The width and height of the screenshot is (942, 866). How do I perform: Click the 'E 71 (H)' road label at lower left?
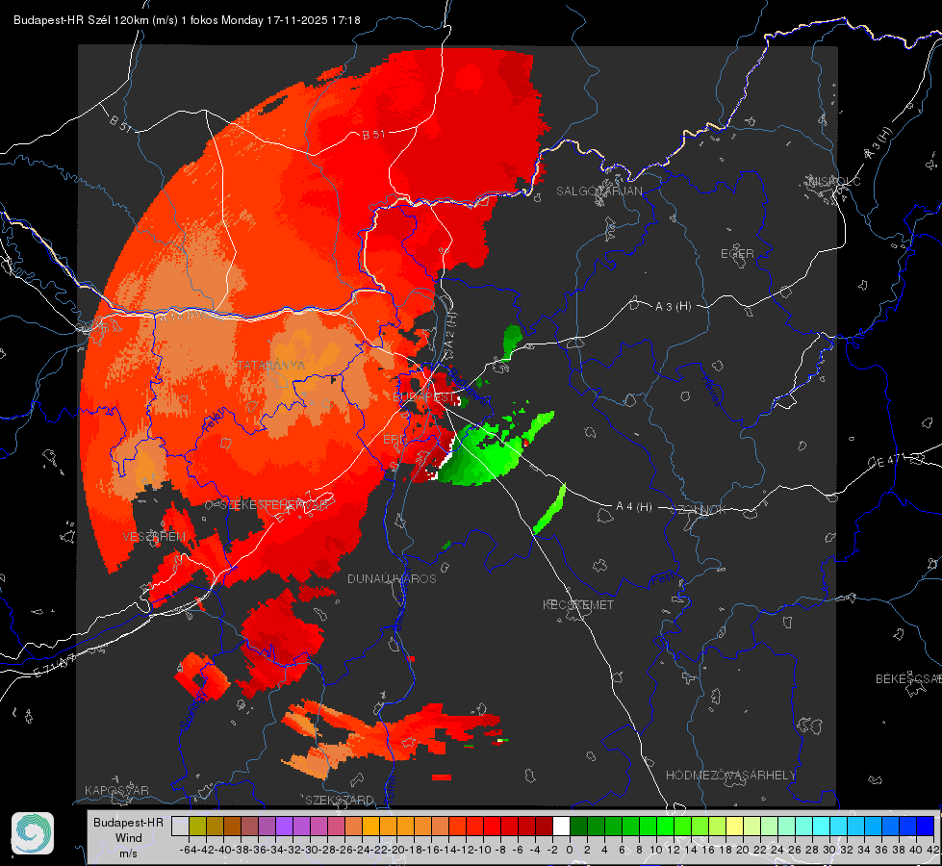point(56,666)
